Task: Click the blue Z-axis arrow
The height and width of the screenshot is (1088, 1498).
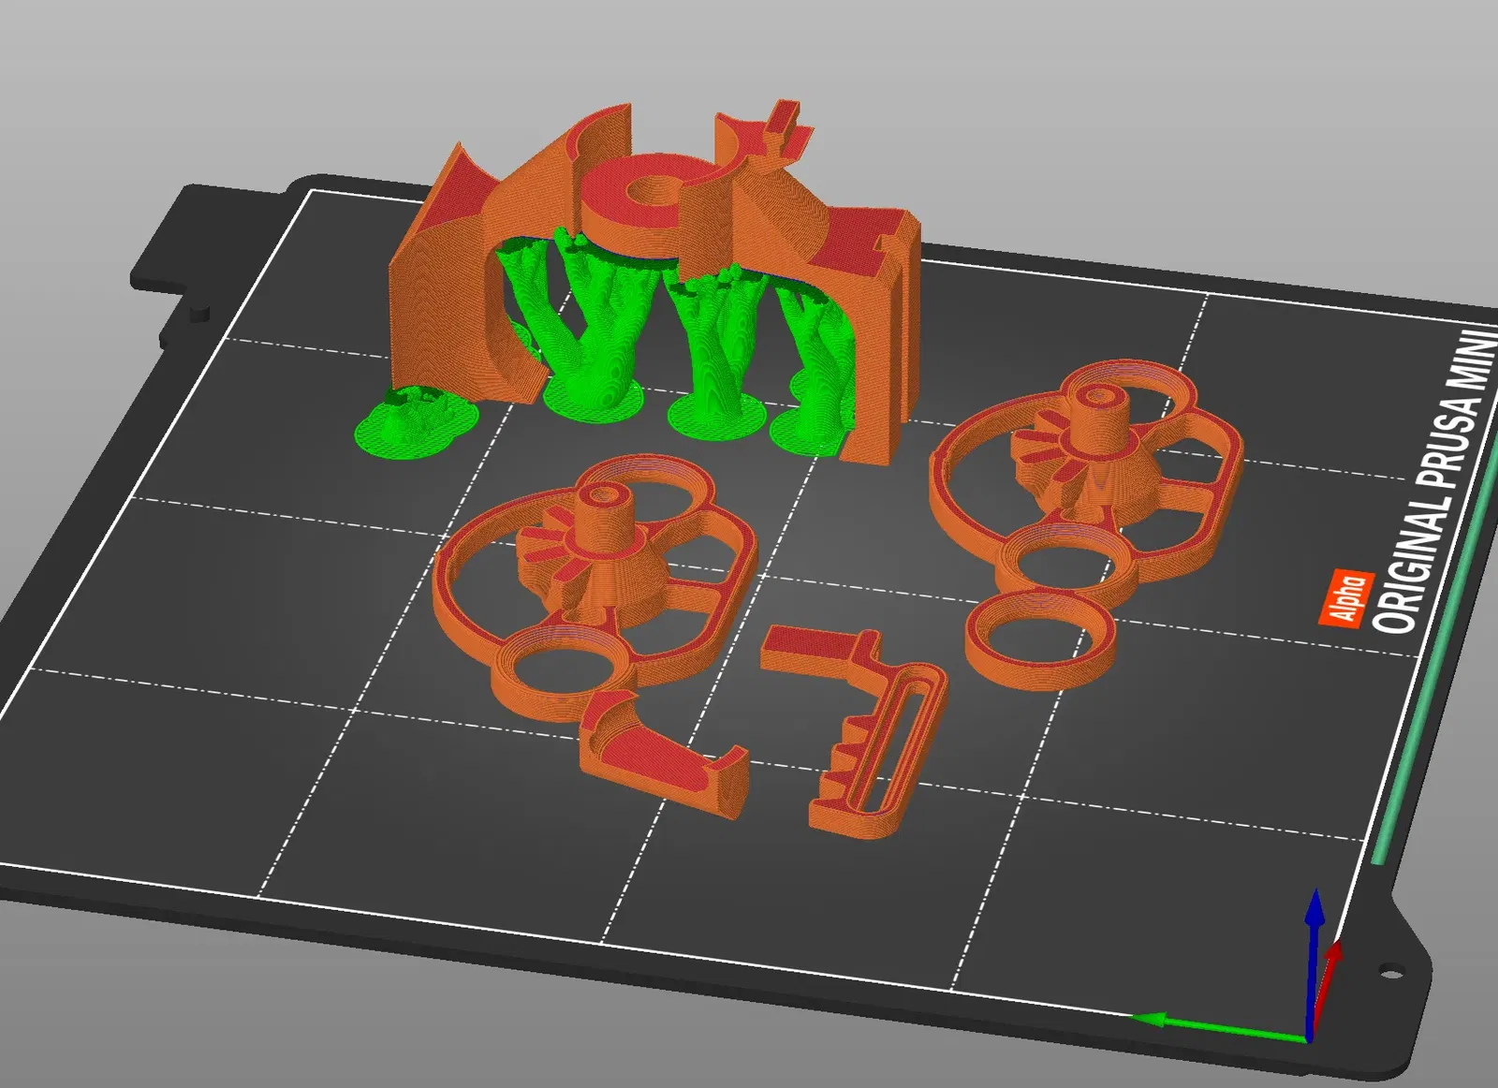Action: pos(1314,964)
